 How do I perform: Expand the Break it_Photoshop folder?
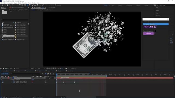1,38
